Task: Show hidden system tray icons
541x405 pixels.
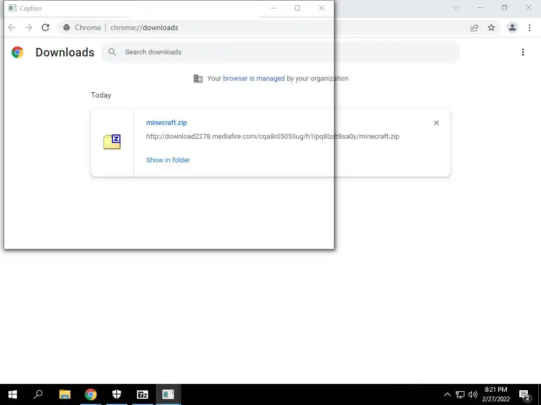Action: 447,394
